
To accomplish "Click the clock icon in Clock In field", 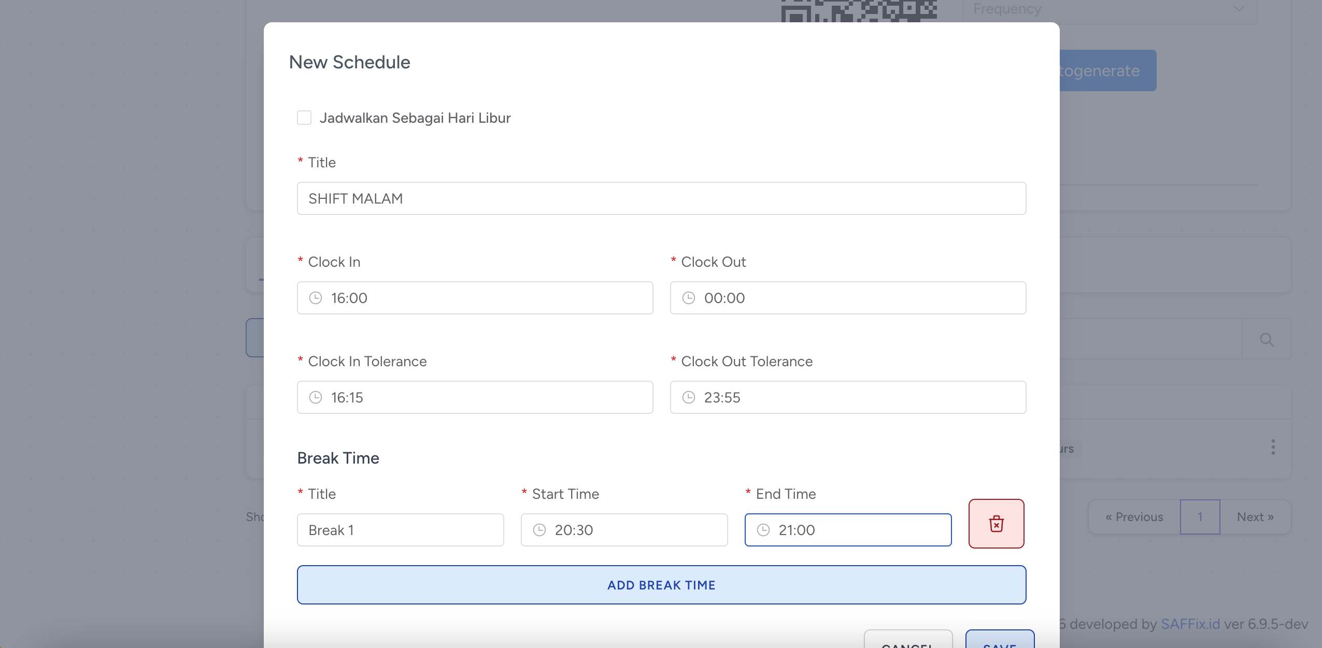I will tap(316, 298).
